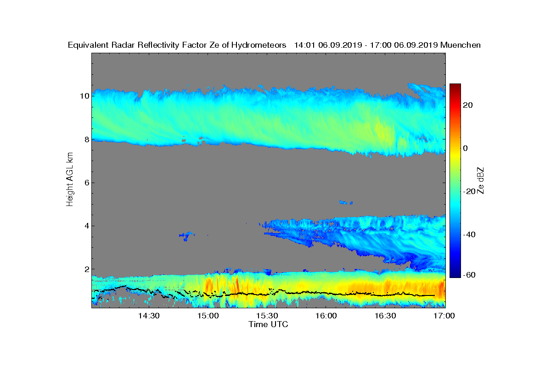The width and height of the screenshot is (551, 367).
Task: Click the 'Muenchen' location text in the title
Action: (461, 45)
